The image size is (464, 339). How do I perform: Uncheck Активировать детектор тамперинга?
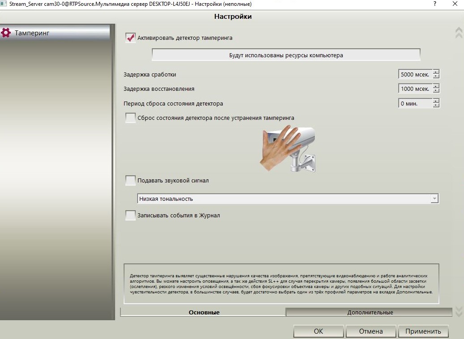[130, 38]
